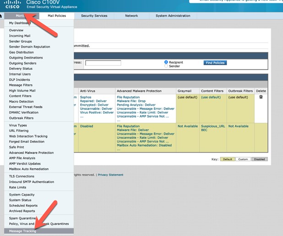Click the Find Policies button

(215, 63)
